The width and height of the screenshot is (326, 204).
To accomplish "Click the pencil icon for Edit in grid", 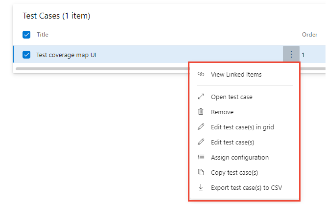I will pos(201,127).
